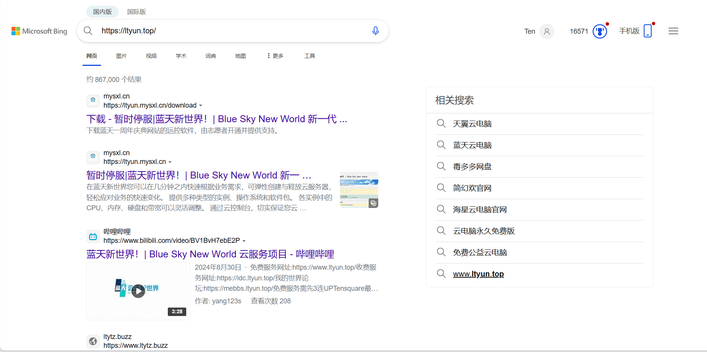The image size is (707, 352).
Task: Click the Ten account name
Action: point(530,31)
